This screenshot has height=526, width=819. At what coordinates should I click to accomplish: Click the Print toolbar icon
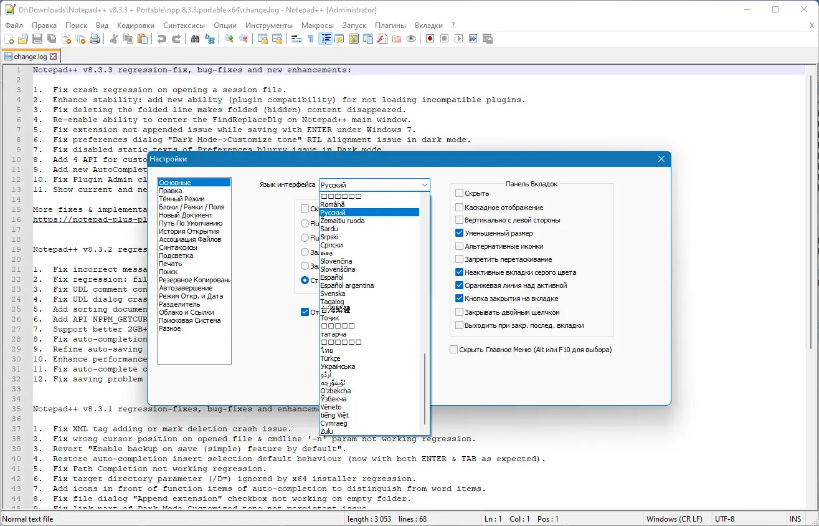[95, 39]
